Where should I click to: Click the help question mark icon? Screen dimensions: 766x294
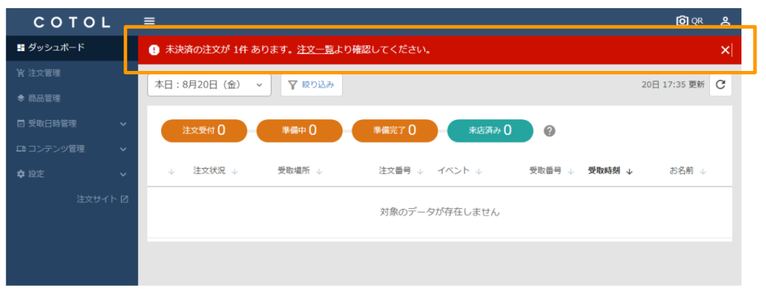pos(548,131)
